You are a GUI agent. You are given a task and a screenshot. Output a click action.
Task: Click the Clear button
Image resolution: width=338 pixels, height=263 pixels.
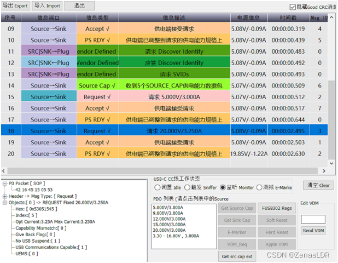click(x=318, y=185)
